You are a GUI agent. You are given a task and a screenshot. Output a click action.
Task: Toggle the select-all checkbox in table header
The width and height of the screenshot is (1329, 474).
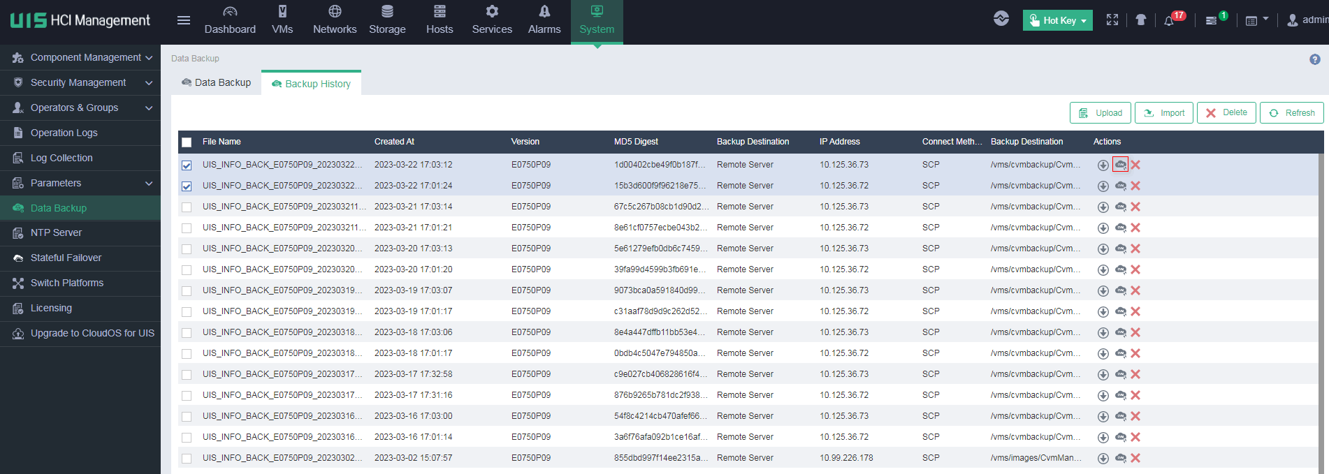pyautogui.click(x=187, y=142)
